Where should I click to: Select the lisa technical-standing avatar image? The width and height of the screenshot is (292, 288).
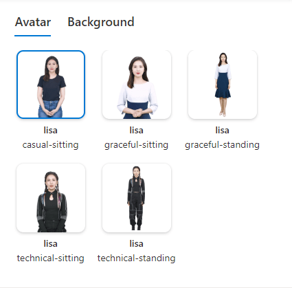point(137,198)
